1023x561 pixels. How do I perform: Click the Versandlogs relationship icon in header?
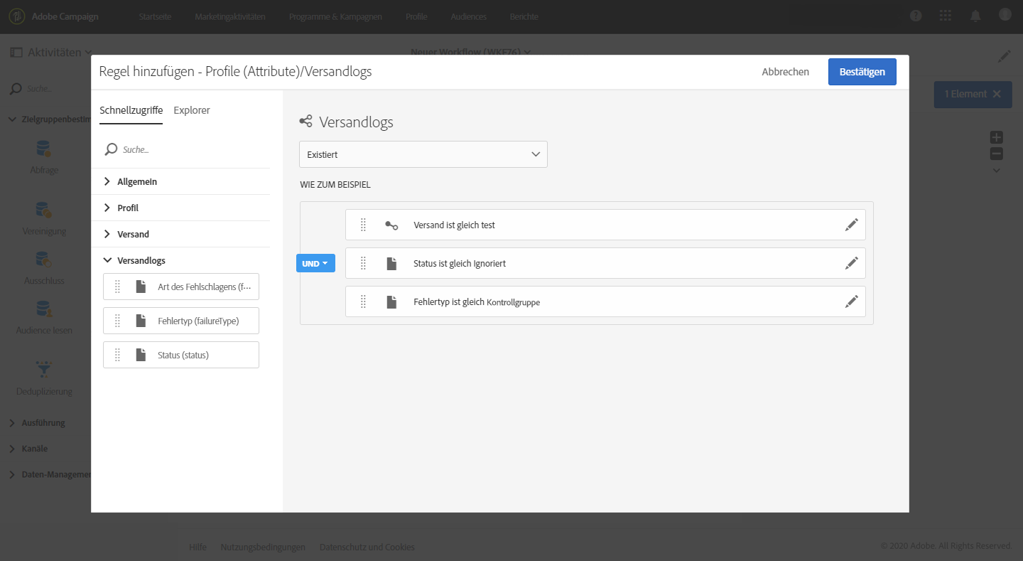point(306,122)
